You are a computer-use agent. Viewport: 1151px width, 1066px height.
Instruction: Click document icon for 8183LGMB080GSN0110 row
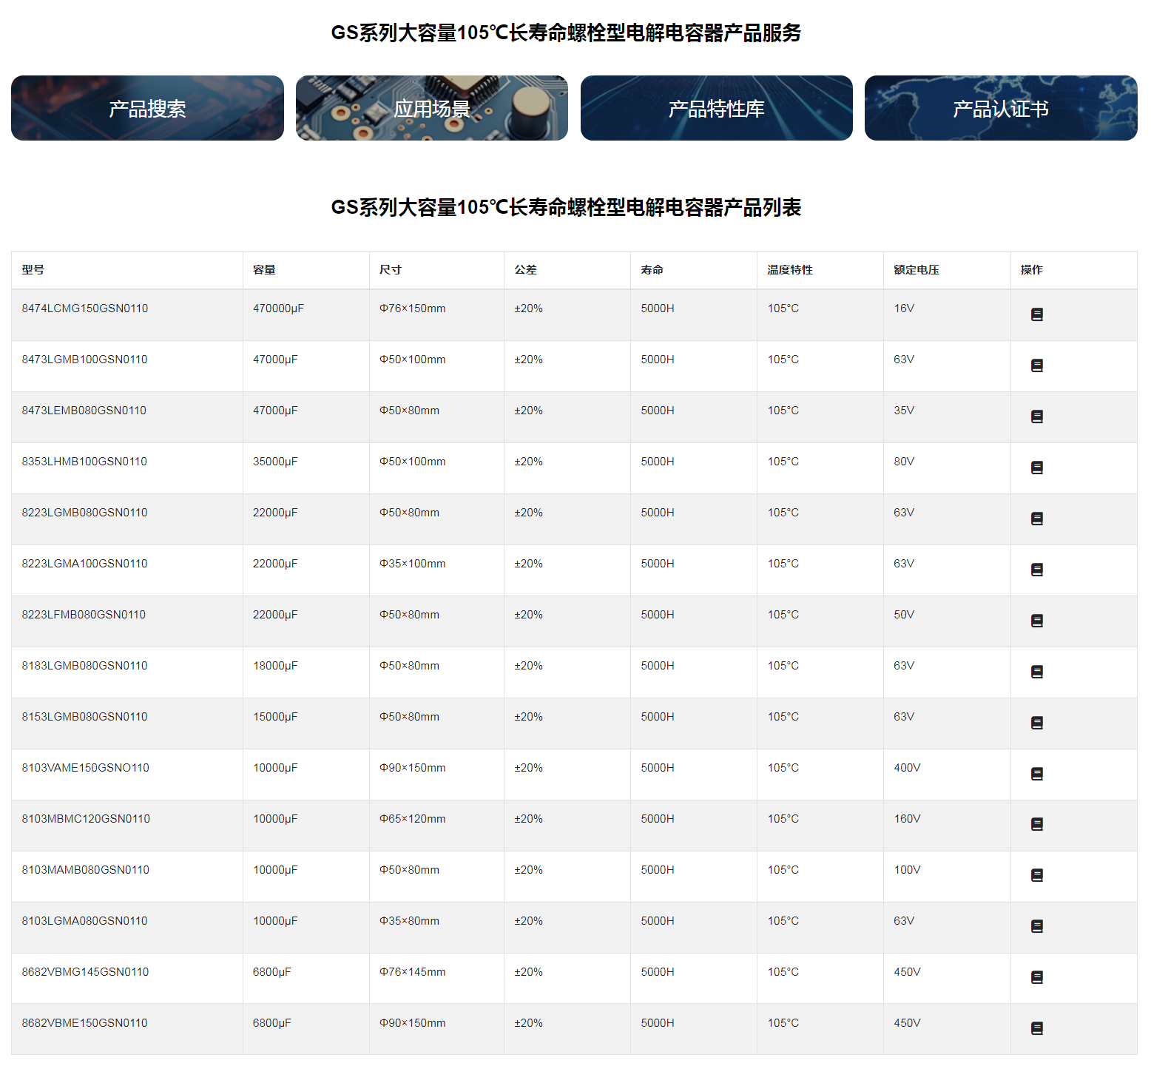click(x=1036, y=672)
